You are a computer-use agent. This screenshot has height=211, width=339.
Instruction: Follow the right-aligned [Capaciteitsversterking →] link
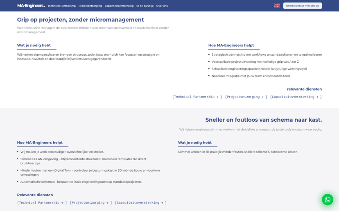click(x=296, y=97)
